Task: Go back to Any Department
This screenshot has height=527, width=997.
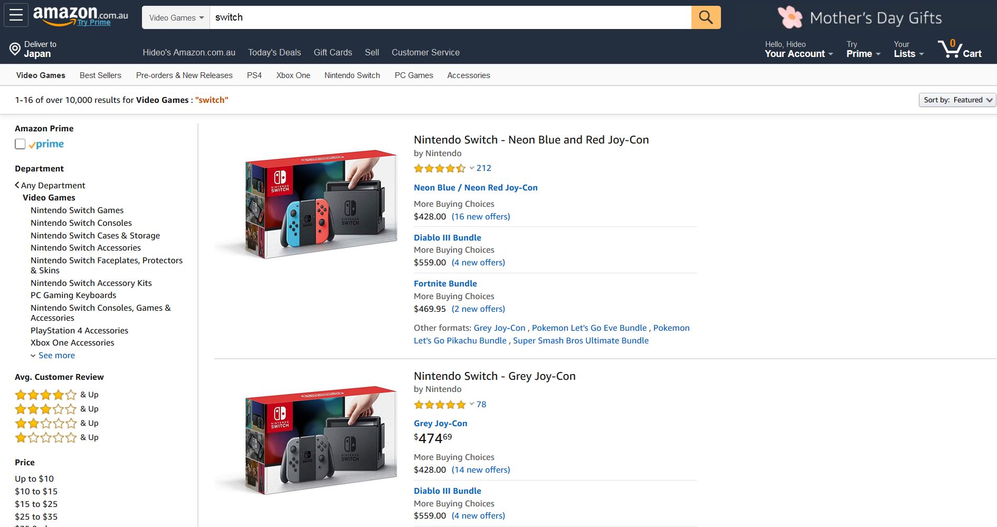Action: [50, 185]
